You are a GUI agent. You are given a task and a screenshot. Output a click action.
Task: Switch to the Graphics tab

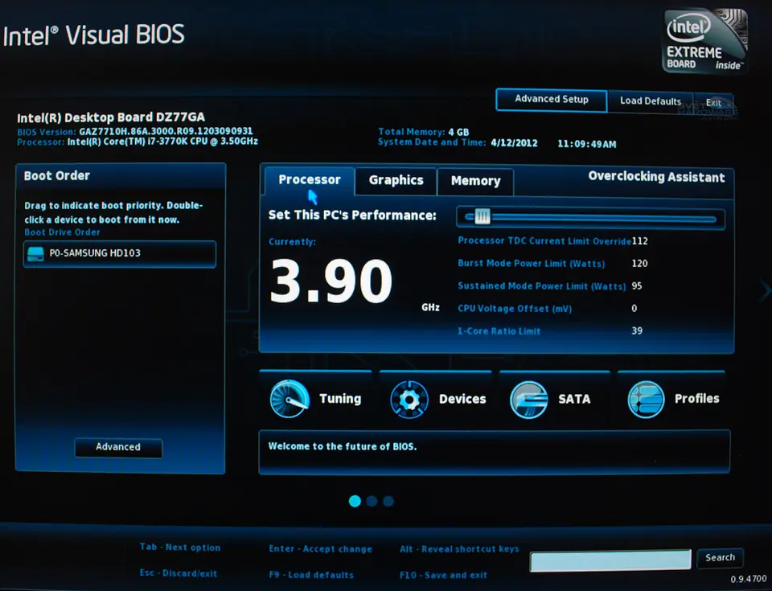click(x=396, y=181)
